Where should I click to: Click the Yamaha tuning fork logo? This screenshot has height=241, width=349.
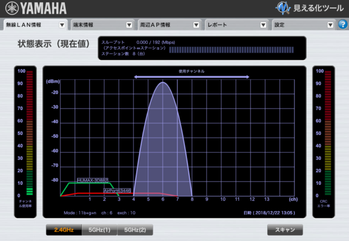[12, 8]
